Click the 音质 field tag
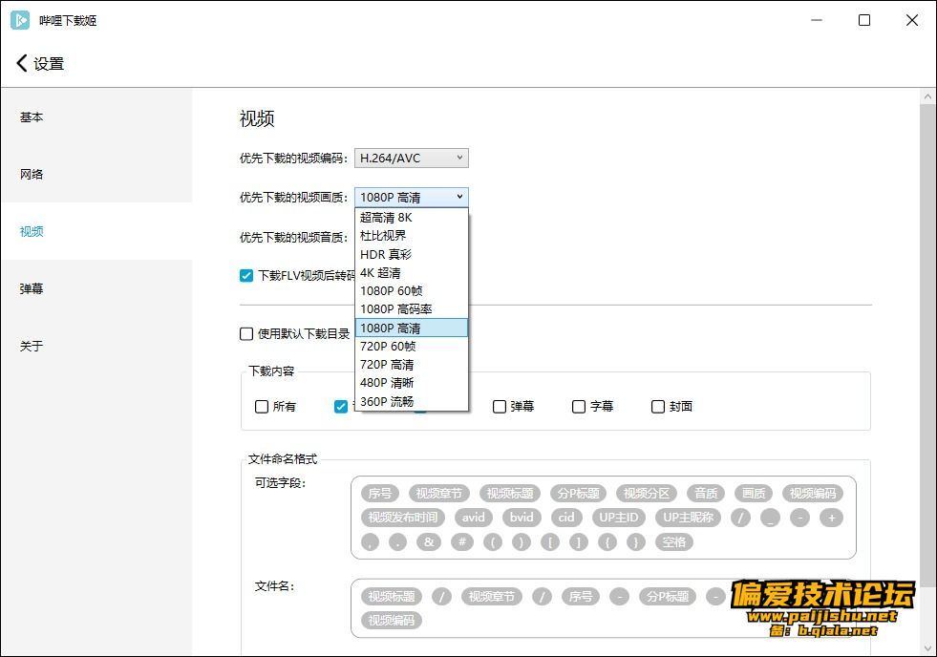This screenshot has width=937, height=657. [706, 494]
